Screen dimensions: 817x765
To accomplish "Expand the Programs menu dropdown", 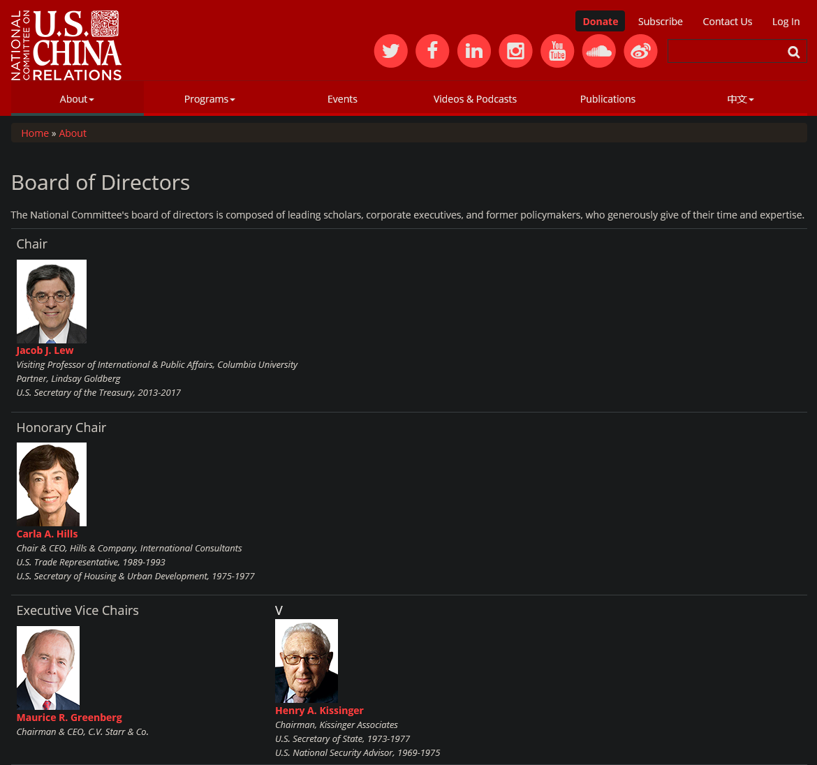I will click(x=209, y=99).
